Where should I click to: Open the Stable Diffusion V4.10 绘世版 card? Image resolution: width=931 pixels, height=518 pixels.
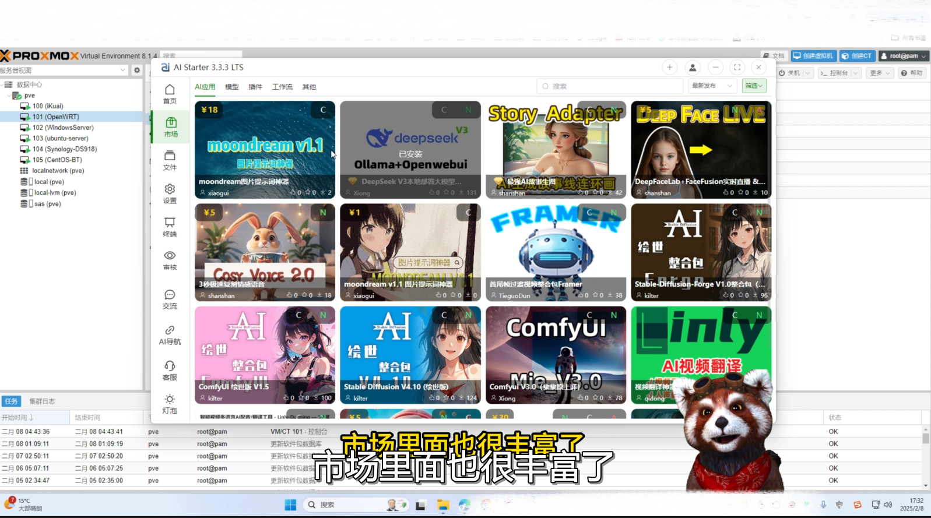(410, 355)
